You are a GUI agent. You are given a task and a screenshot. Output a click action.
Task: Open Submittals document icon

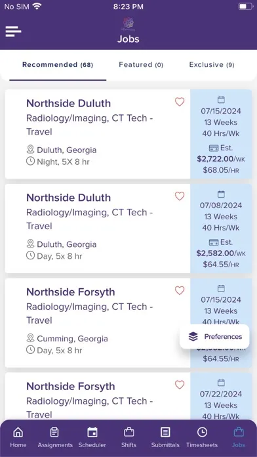[165, 432]
